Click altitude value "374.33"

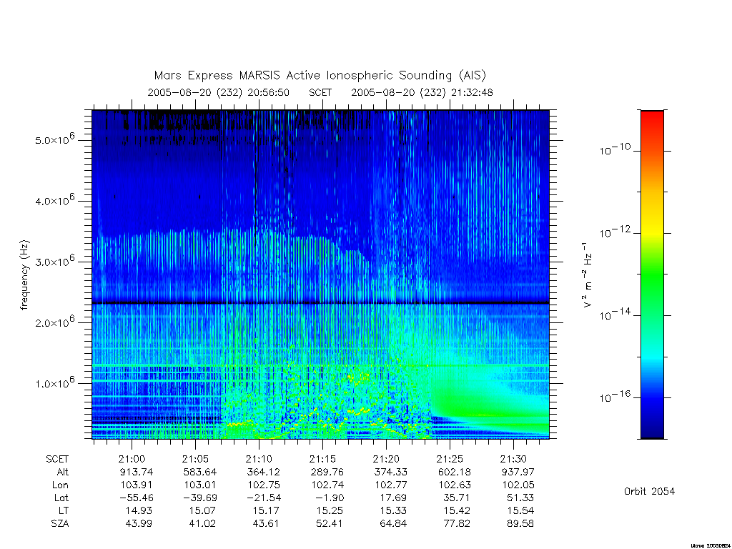coord(391,472)
